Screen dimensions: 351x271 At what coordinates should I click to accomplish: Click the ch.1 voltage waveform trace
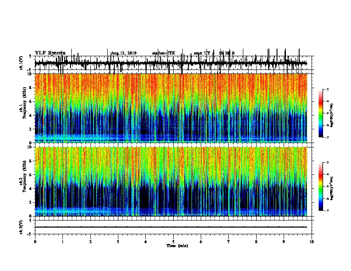(171, 63)
